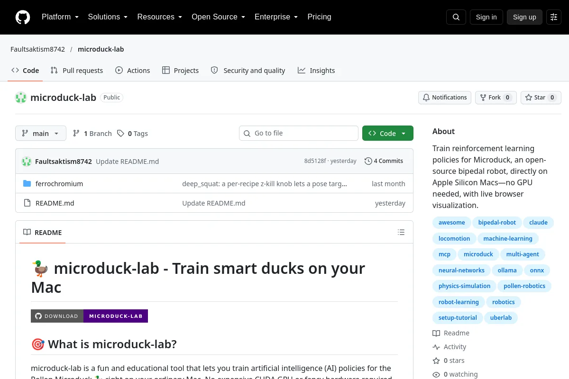Click the pulse icon next to Activity
Viewport: 569px width, 379px height.
pos(436,347)
